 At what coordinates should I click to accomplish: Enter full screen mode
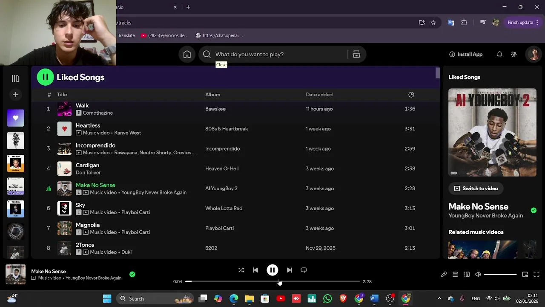click(x=536, y=275)
